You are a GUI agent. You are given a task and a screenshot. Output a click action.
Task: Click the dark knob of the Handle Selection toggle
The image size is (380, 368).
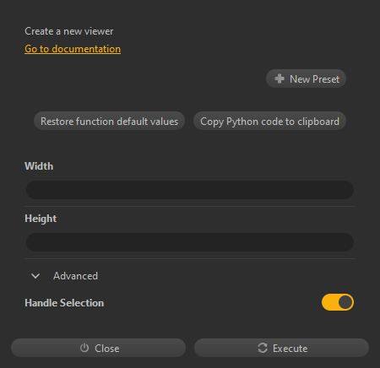[x=345, y=302]
